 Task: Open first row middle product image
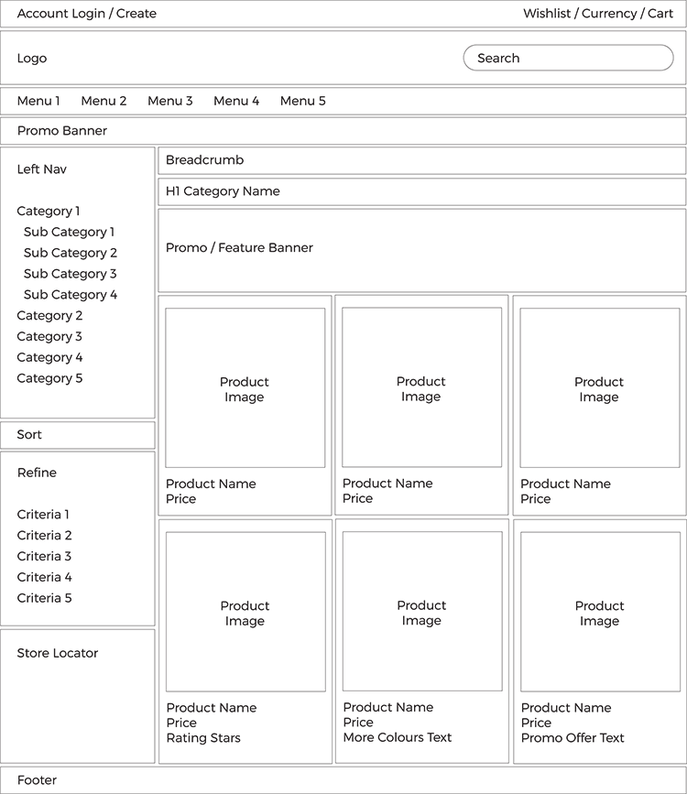pyautogui.click(x=422, y=387)
